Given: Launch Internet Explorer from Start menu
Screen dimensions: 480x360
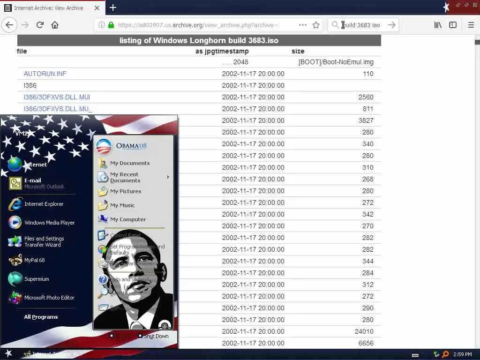Looking at the screenshot, I should 36,204.
